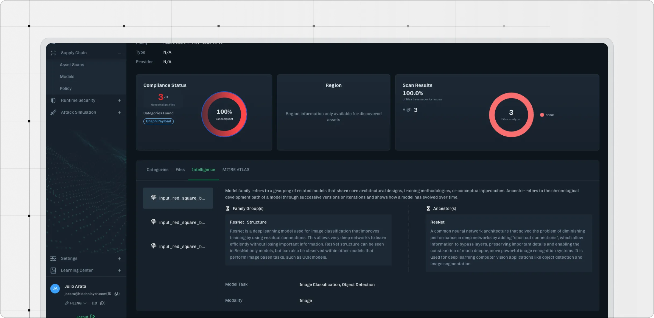Open the Categories tab

(157, 169)
